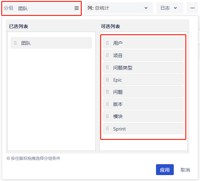
Task: Open the 列: 总统计 dropdown
Action: point(118,8)
